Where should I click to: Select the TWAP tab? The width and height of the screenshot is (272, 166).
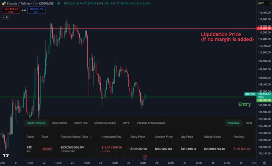126,123
